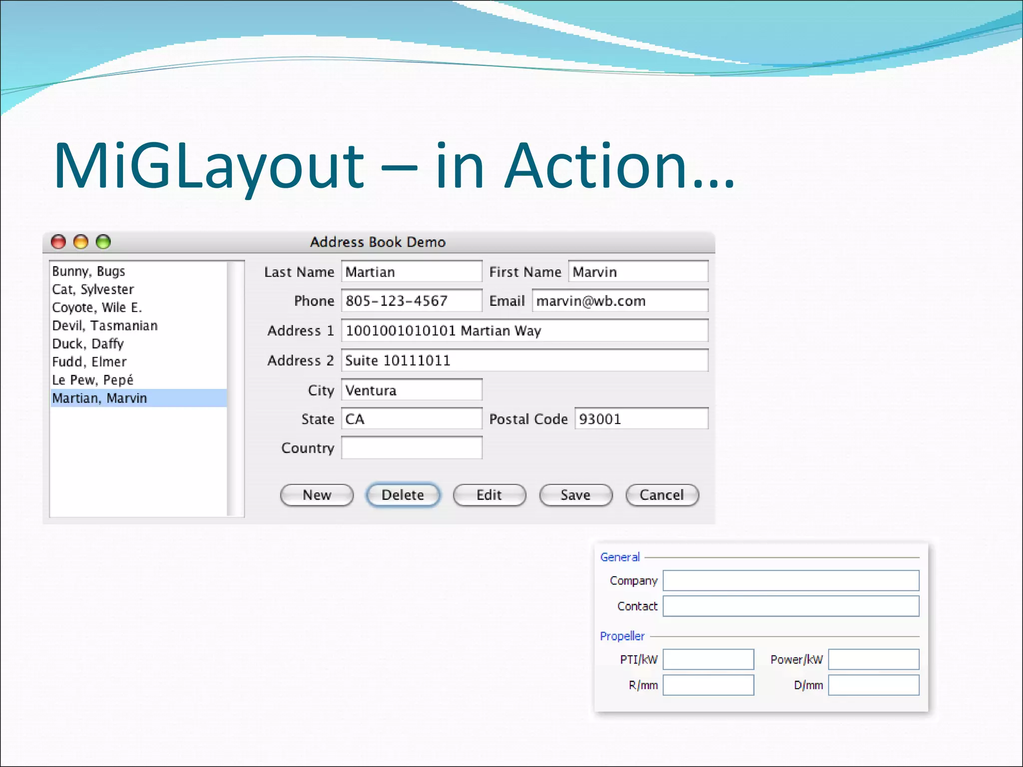The height and width of the screenshot is (767, 1023).
Task: Click the City field containing Ventura
Action: pyautogui.click(x=412, y=389)
